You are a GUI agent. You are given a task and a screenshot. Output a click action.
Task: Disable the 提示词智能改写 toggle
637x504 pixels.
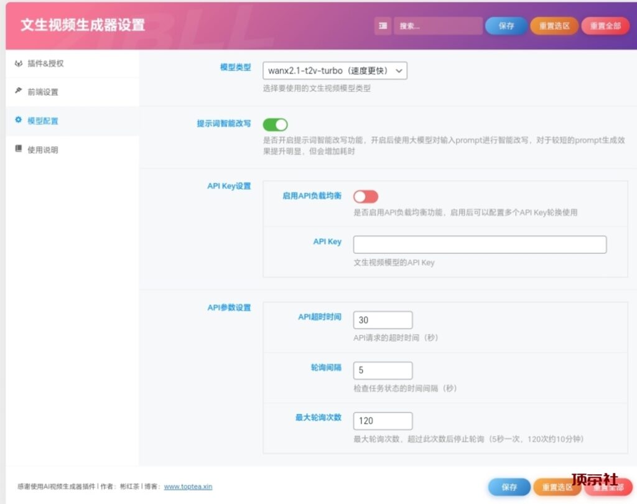point(275,124)
